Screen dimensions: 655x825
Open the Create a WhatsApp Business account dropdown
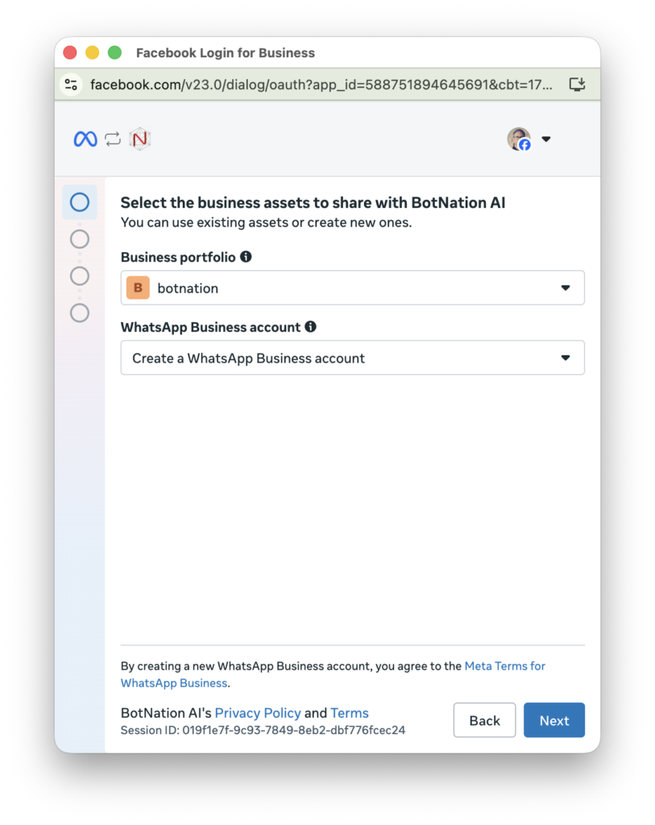tap(353, 358)
